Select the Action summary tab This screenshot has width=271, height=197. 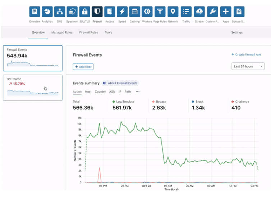click(x=77, y=92)
